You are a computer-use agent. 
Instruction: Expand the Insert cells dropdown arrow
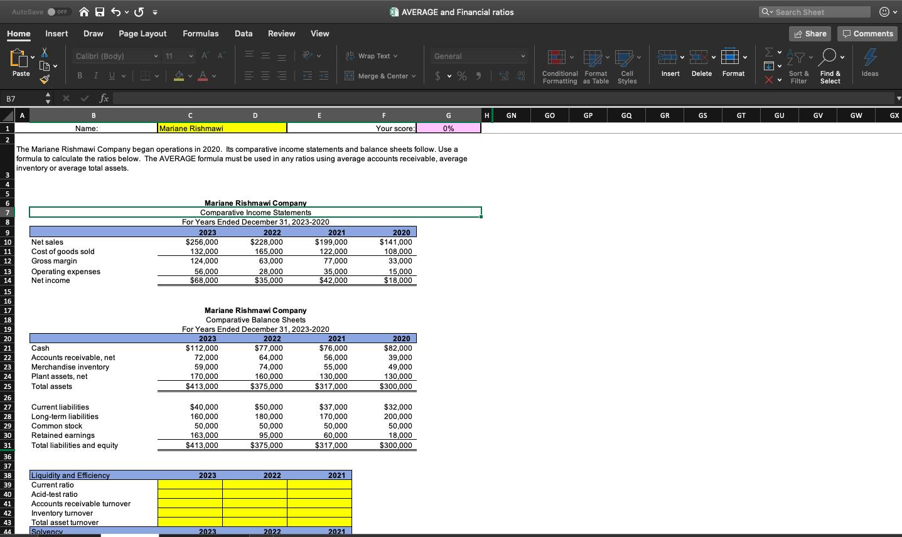[682, 56]
